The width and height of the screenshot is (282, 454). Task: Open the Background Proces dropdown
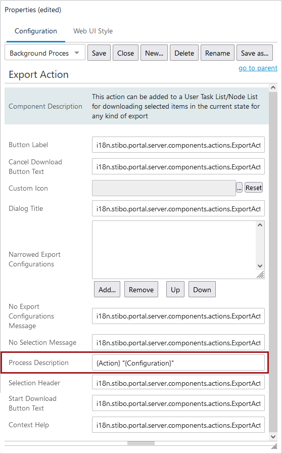45,53
